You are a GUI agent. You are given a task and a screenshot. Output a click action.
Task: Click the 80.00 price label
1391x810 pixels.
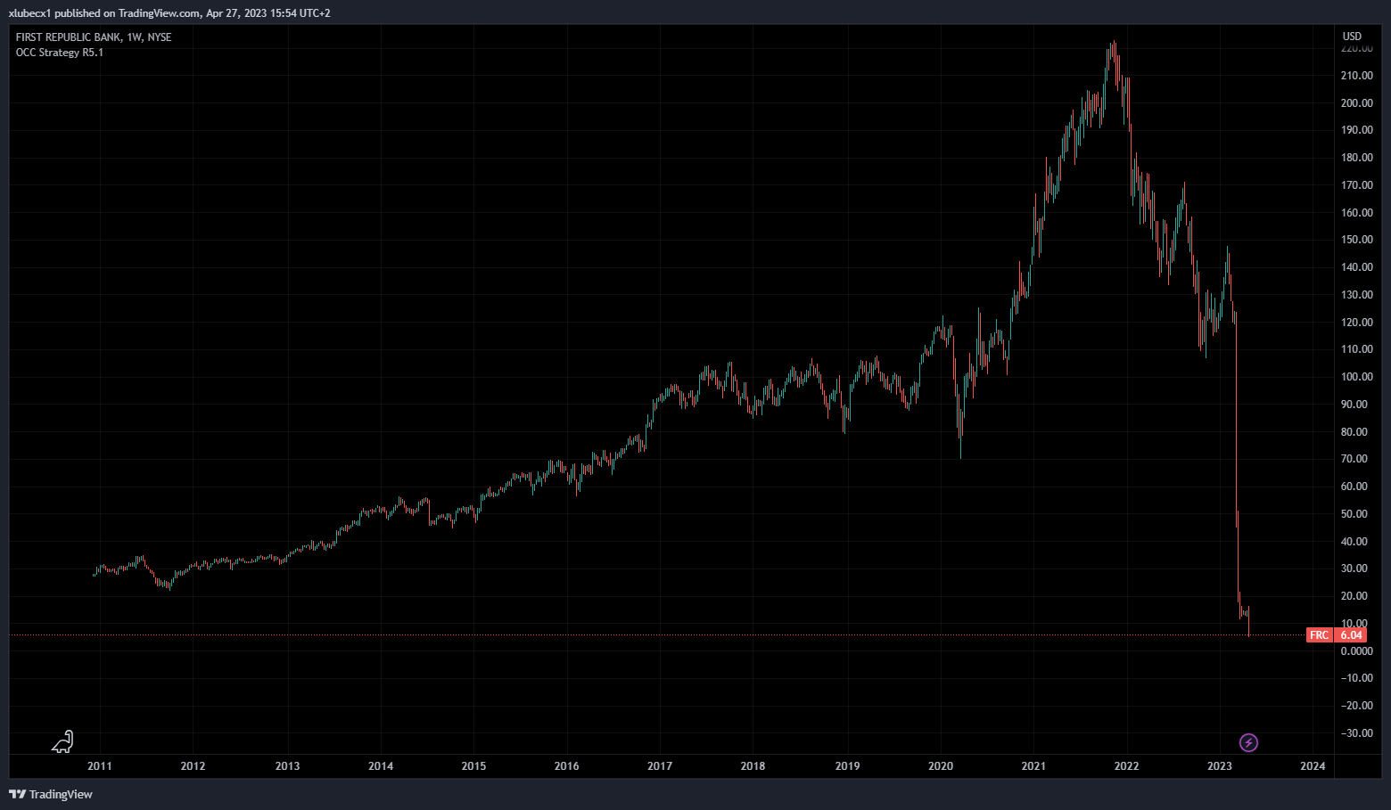[x=1354, y=432]
